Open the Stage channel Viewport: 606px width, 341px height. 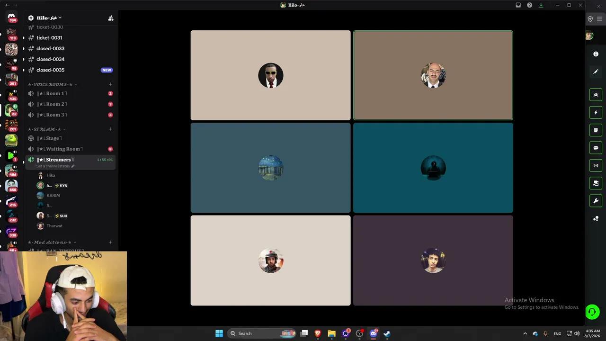coord(71,138)
